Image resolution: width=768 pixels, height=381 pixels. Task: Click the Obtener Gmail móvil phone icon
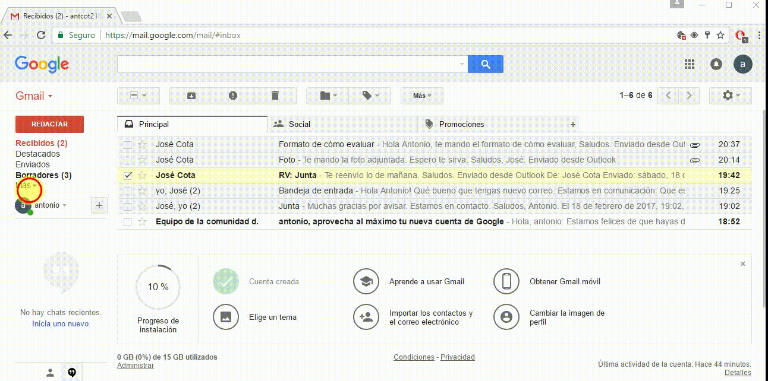(x=506, y=281)
